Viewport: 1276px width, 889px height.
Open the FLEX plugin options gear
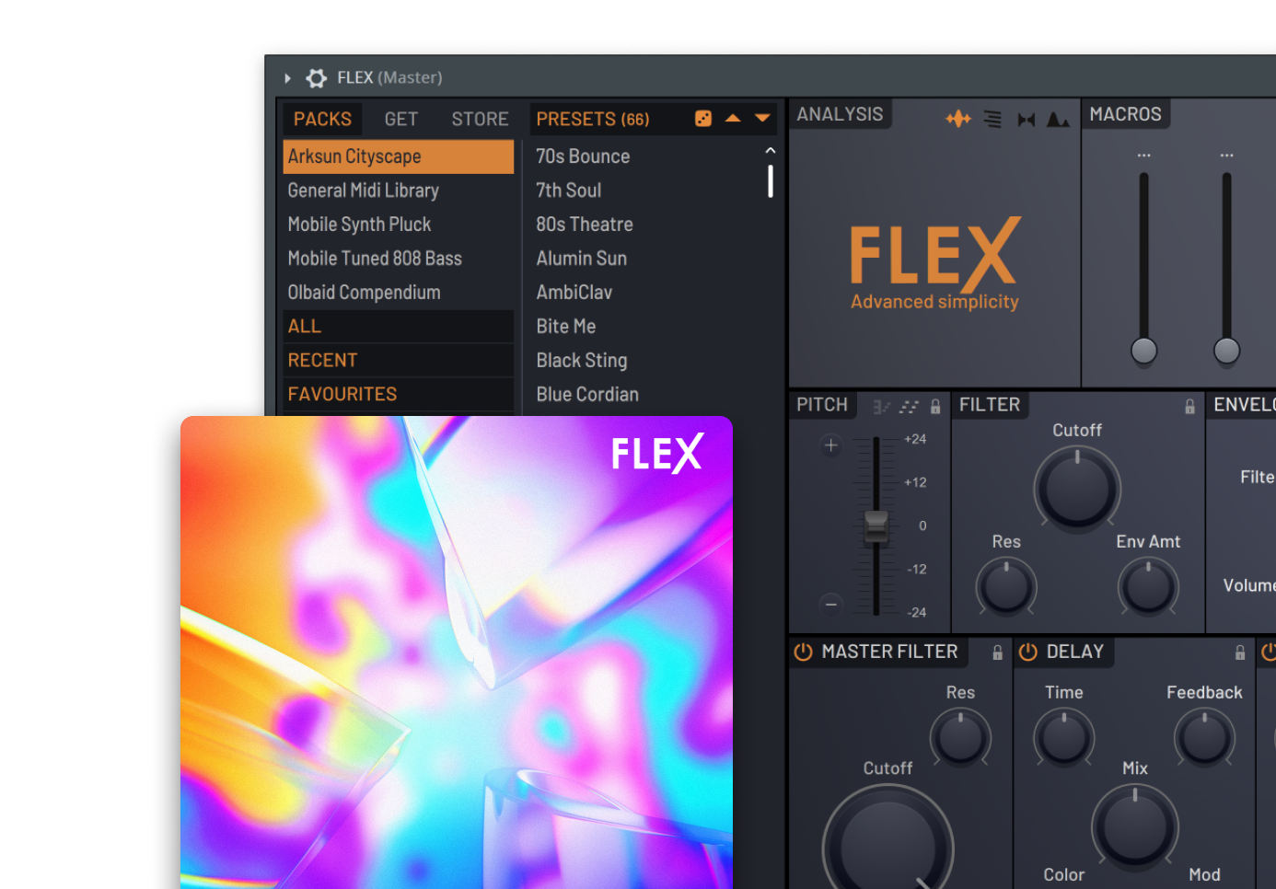pyautogui.click(x=317, y=78)
